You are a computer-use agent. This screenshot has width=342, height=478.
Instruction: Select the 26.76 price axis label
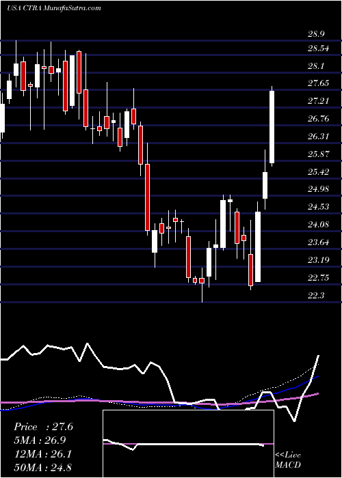tap(319, 119)
